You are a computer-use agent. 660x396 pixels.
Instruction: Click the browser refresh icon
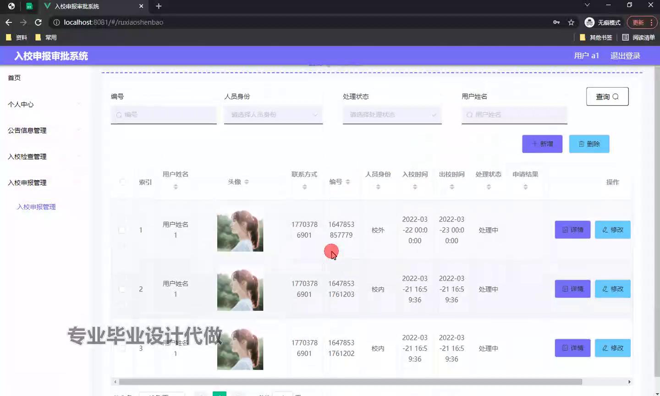point(38,22)
